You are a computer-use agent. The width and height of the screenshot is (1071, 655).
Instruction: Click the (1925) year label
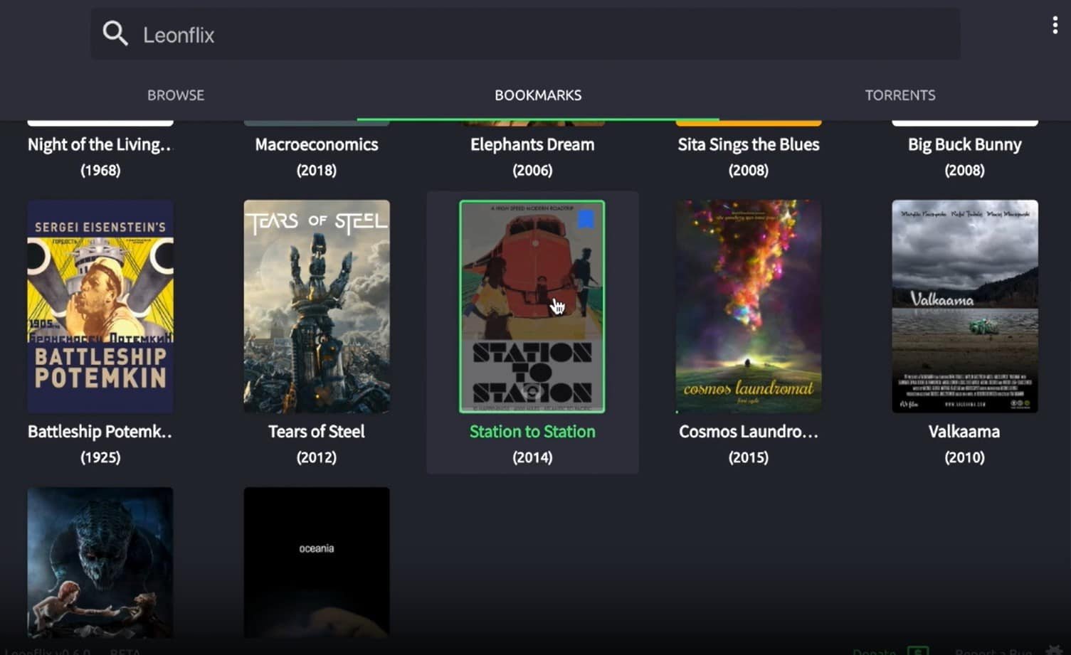pyautogui.click(x=100, y=457)
